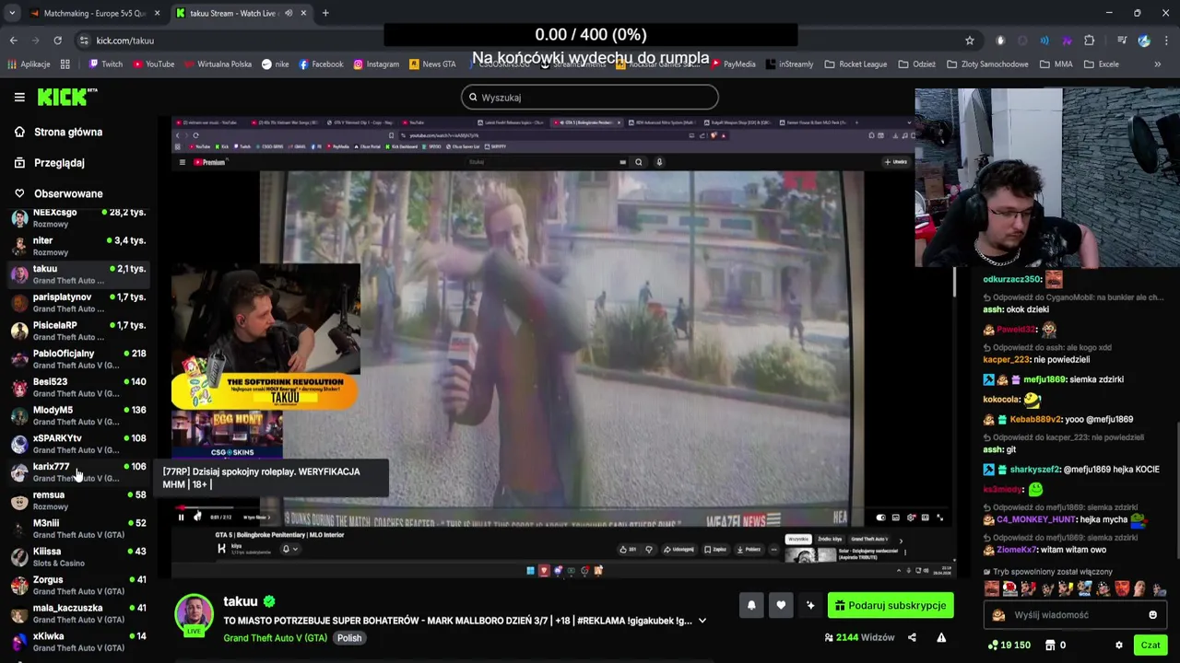Open MMA bookmarks folder
This screenshot has height=663, width=1180.
pyautogui.click(x=1056, y=64)
